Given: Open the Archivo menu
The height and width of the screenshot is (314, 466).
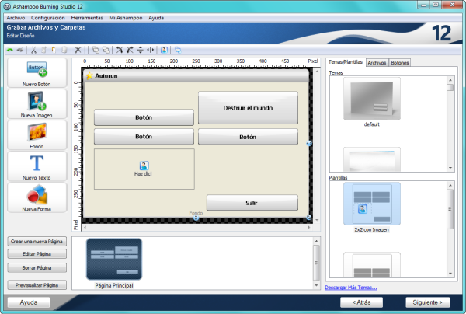Looking at the screenshot, I should click(x=16, y=18).
